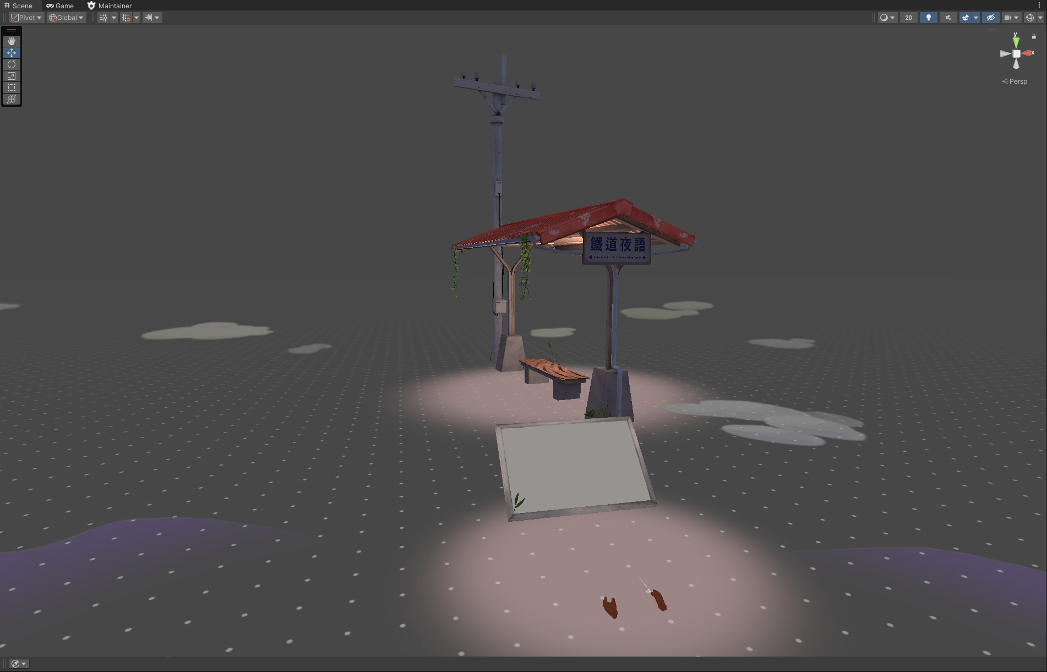Screen dimensions: 1047x672
Task: Open the Pivot handle position dropdown
Action: pos(26,18)
